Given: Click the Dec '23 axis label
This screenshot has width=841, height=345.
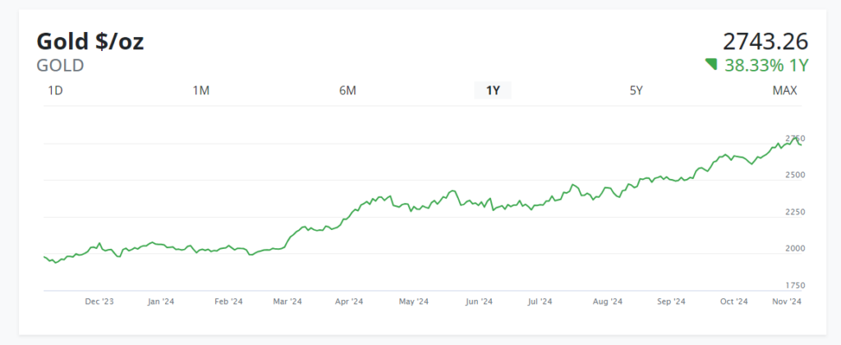Looking at the screenshot, I should [x=99, y=301].
